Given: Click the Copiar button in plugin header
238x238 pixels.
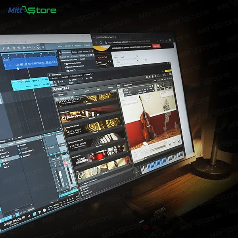Looking at the screenshot, I should tap(71, 83).
